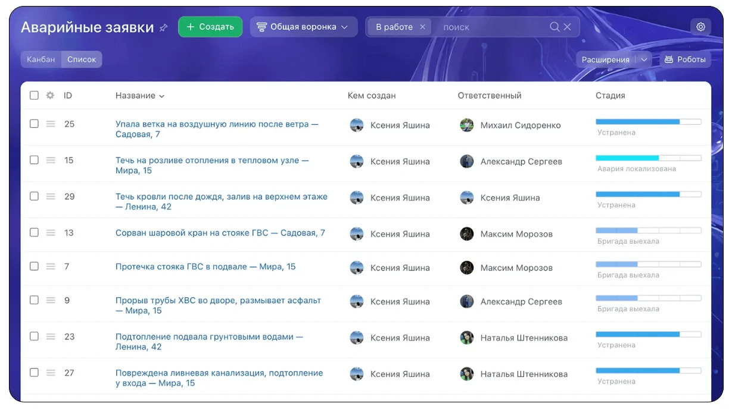Click the magnifier search icon

(554, 27)
